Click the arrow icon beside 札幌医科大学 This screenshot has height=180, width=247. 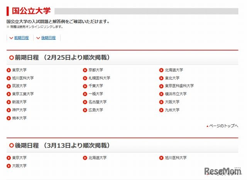tap(85, 78)
